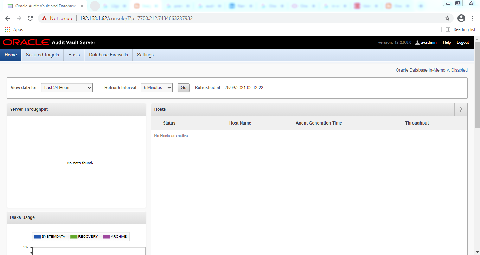Reload the page with refresh icon

click(30, 18)
